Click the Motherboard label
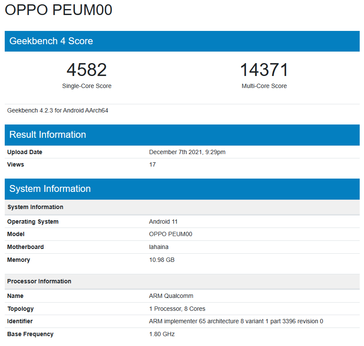 tap(25, 247)
